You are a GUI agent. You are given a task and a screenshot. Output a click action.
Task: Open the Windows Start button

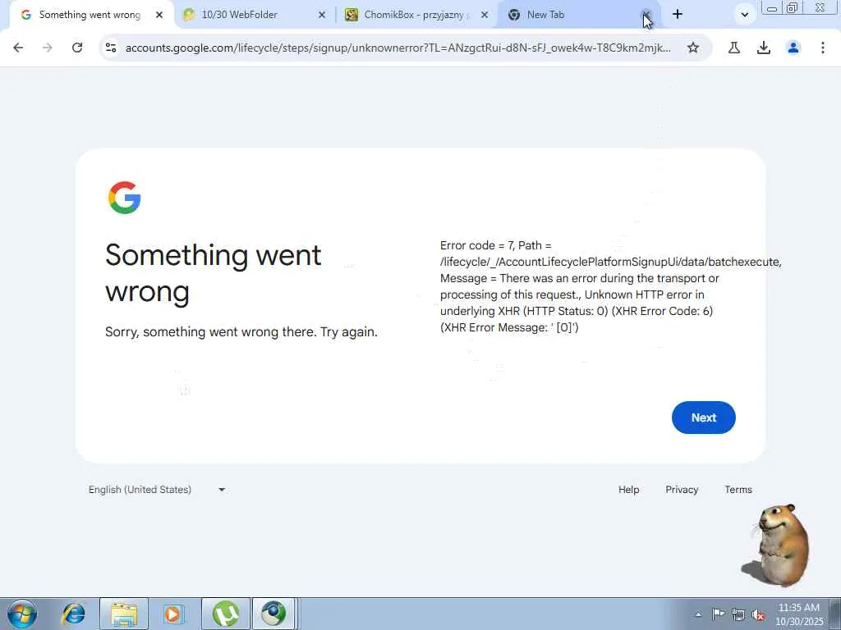[22, 614]
